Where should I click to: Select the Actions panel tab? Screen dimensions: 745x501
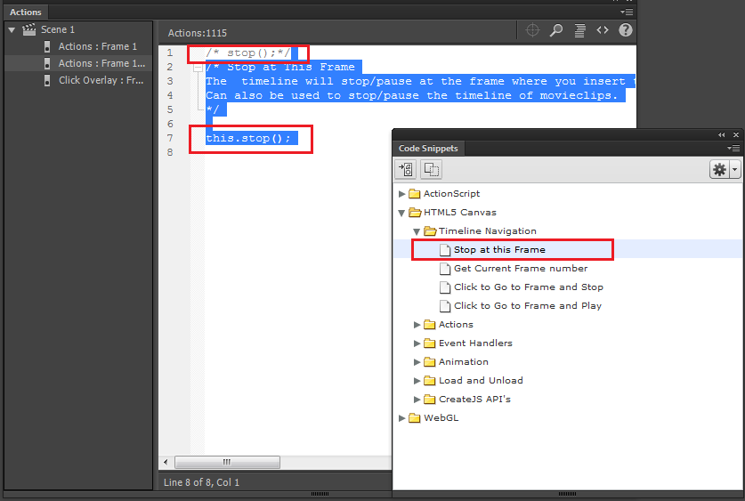(26, 12)
